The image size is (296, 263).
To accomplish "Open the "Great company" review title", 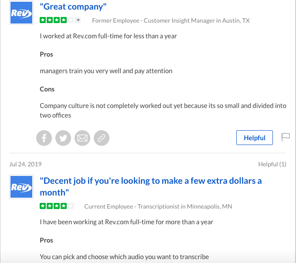I will 73,7.
